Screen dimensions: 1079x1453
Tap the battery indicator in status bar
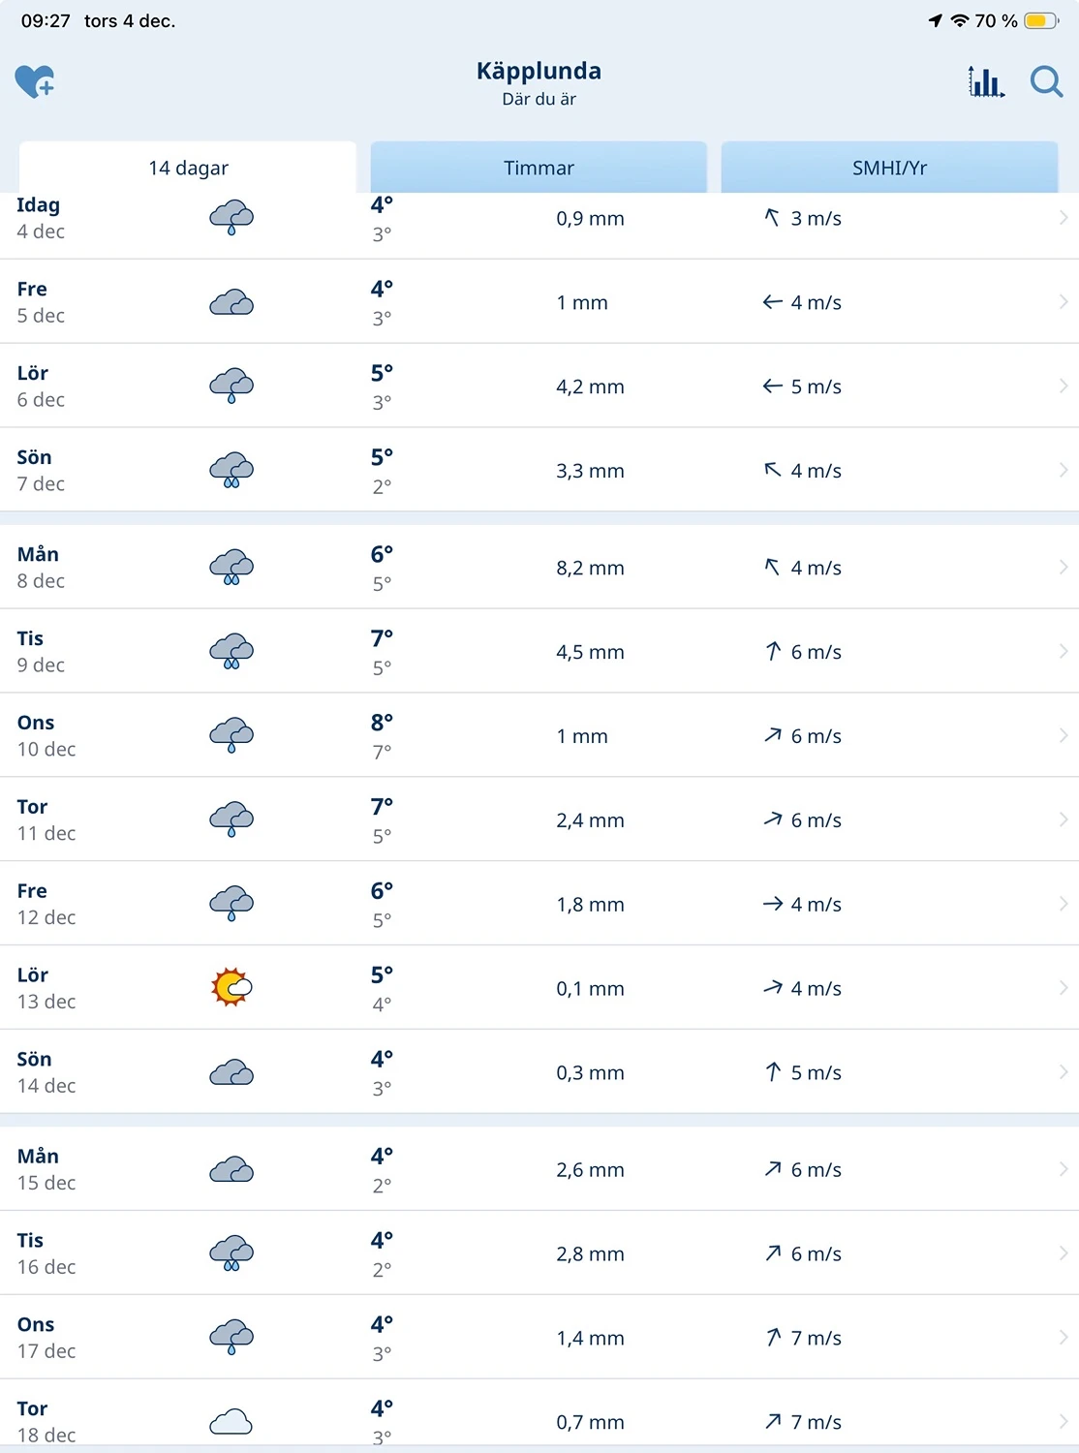(1040, 21)
